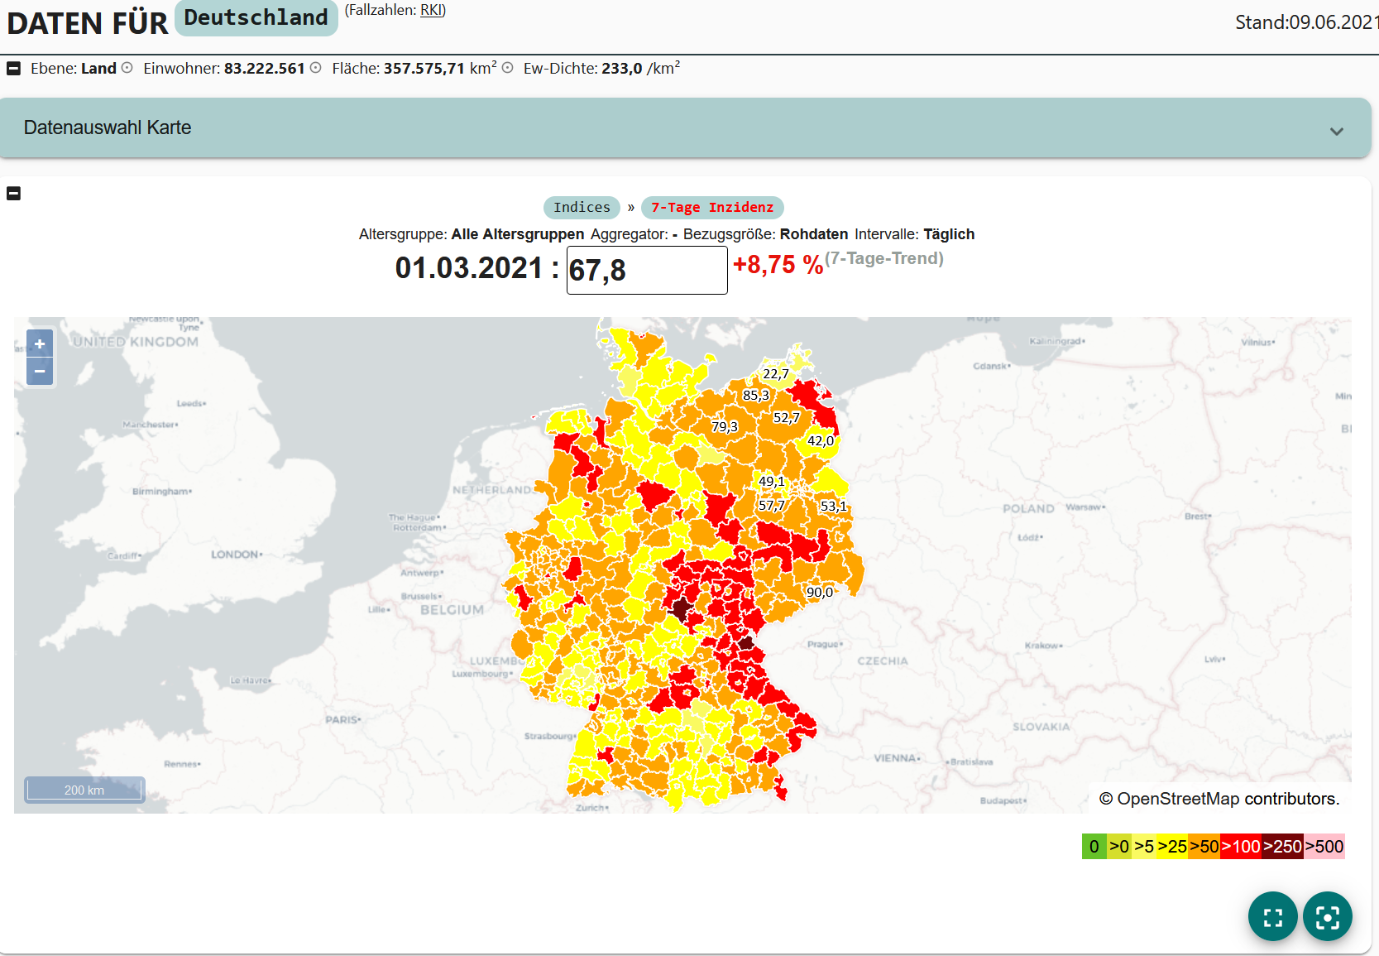
Task: Collapse the region info row minus icon
Action: [x=13, y=69]
